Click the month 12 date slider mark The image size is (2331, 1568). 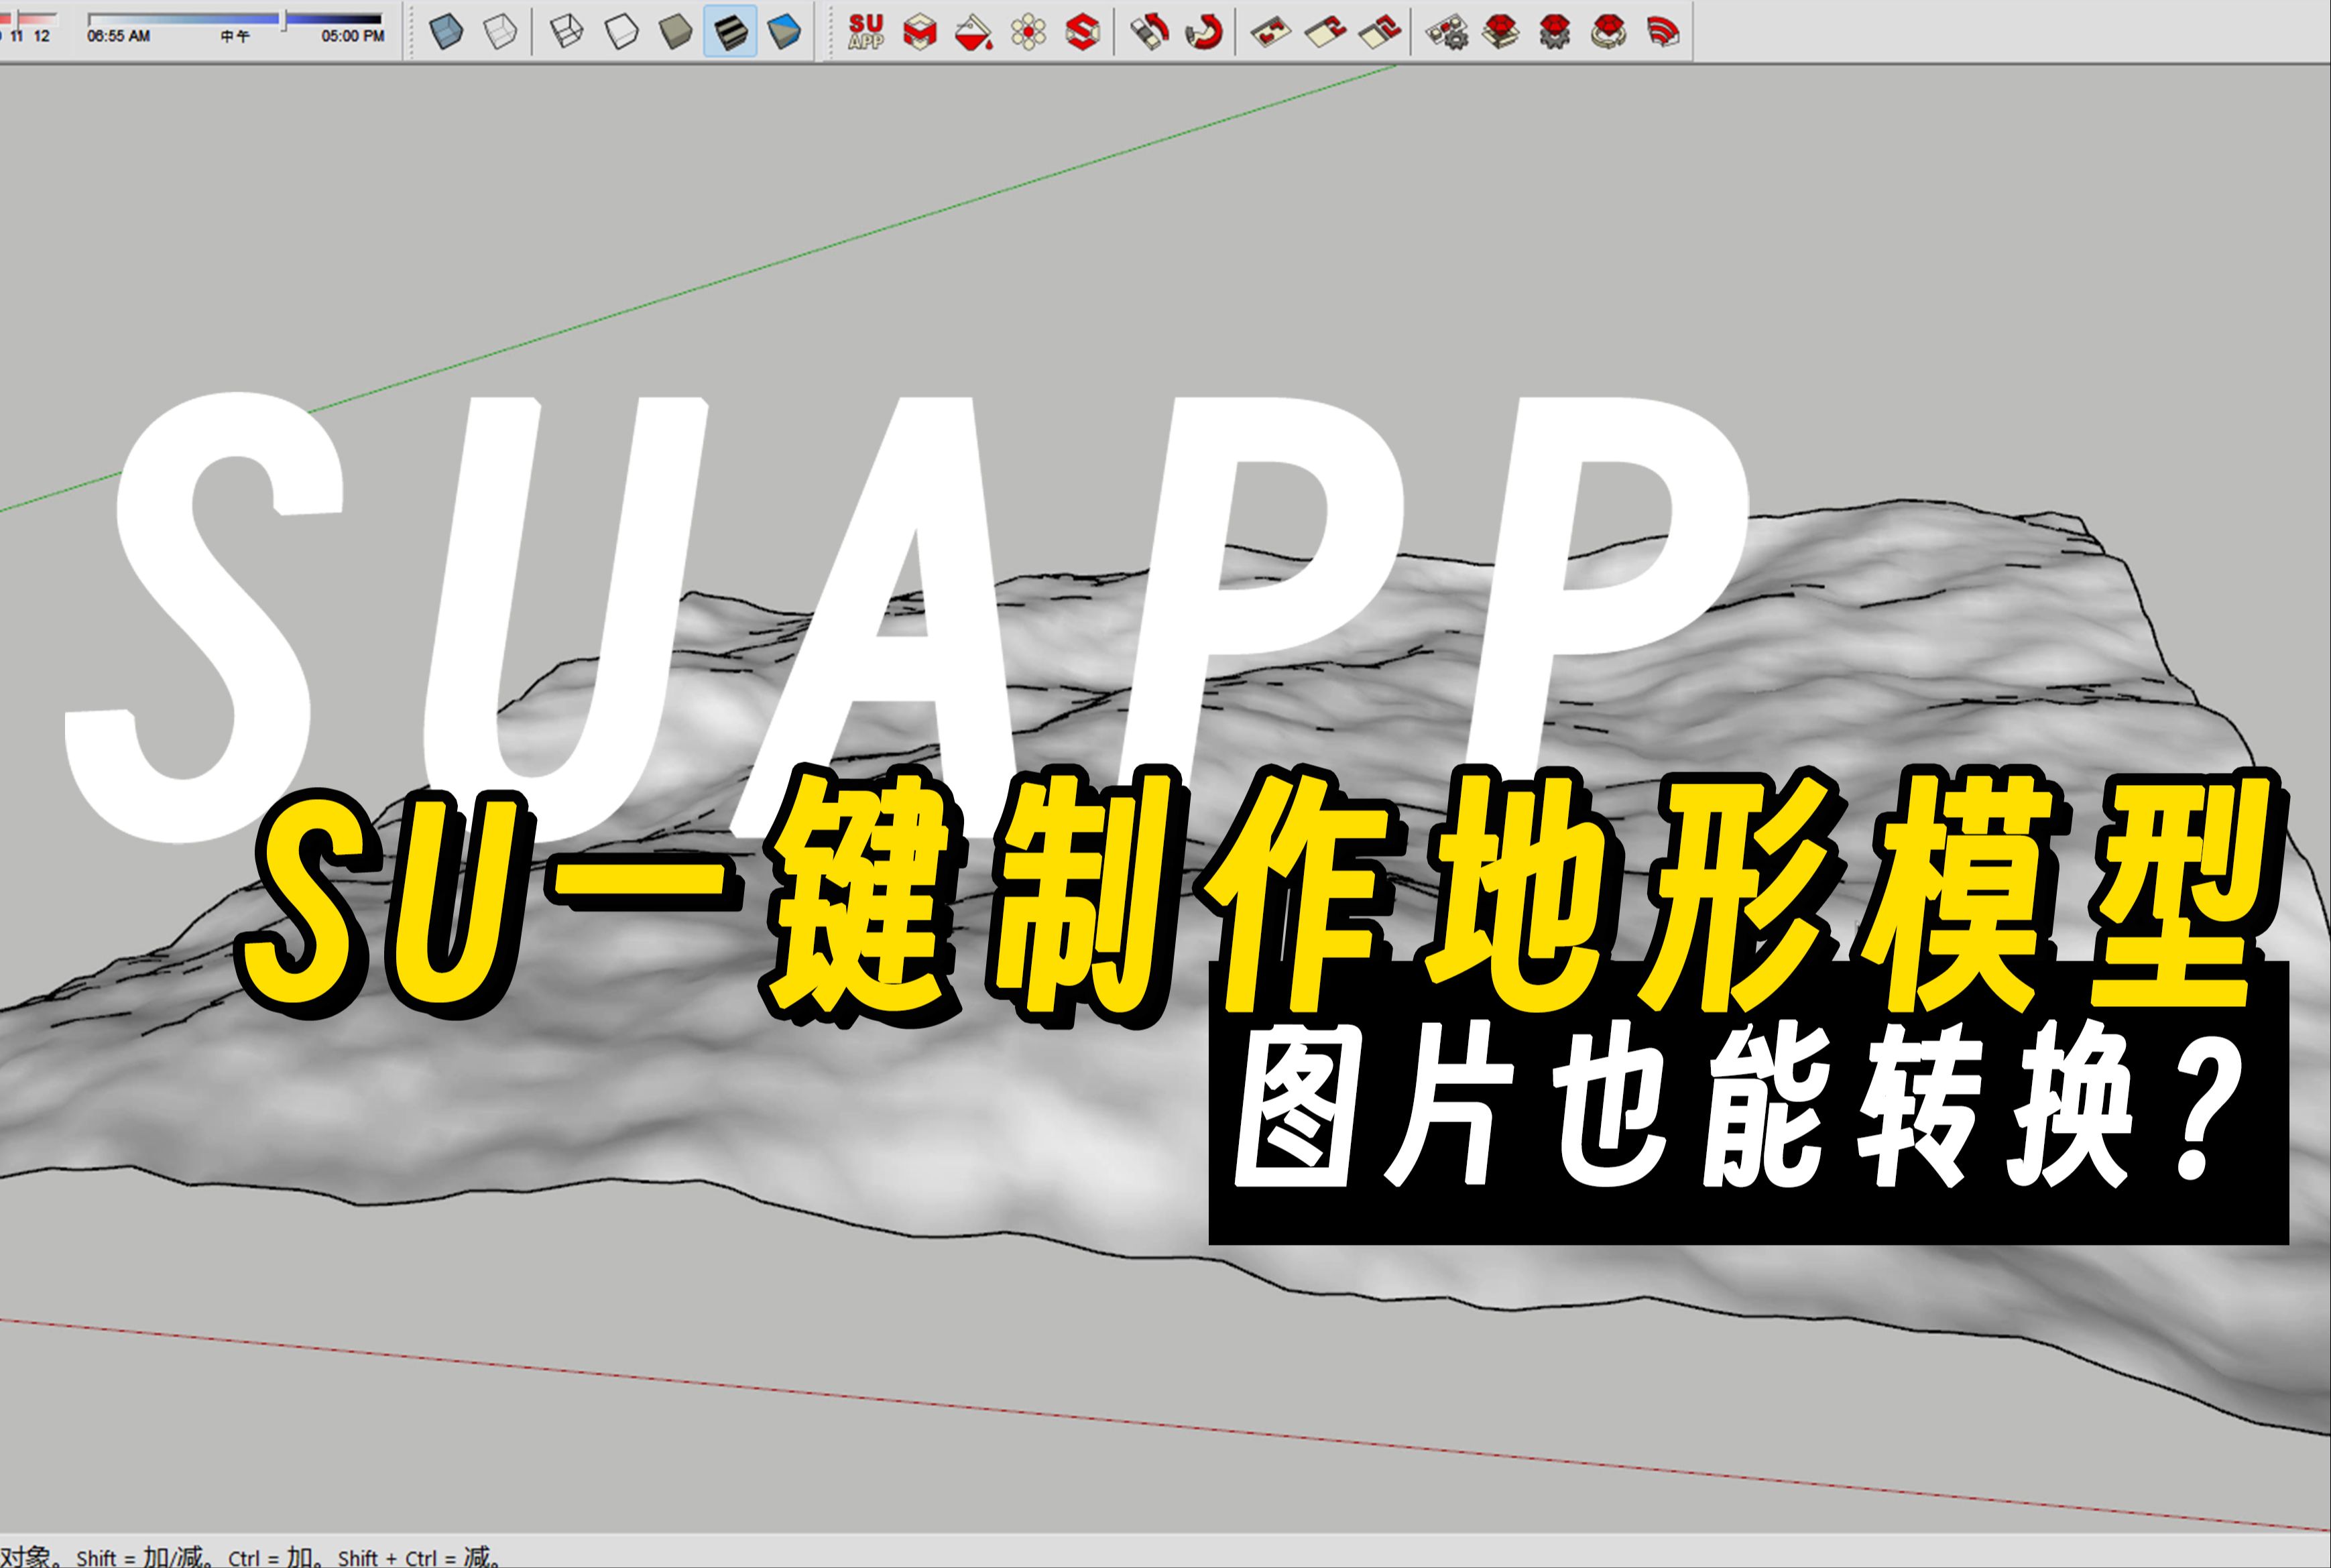tap(42, 36)
